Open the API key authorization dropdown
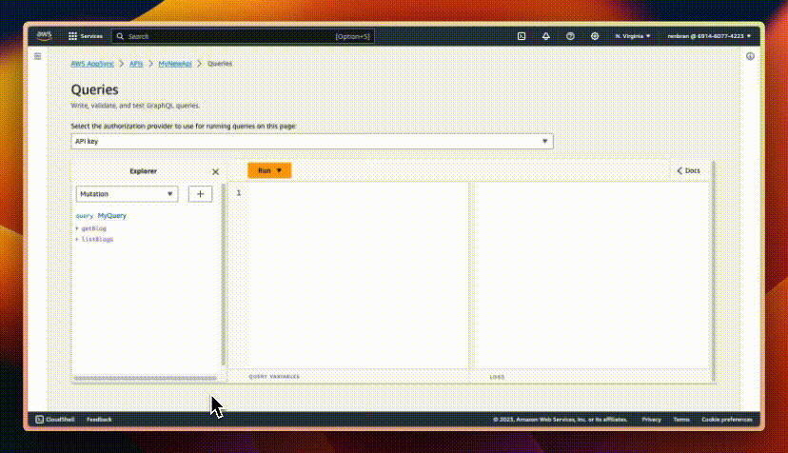The width and height of the screenshot is (788, 453). (x=312, y=141)
